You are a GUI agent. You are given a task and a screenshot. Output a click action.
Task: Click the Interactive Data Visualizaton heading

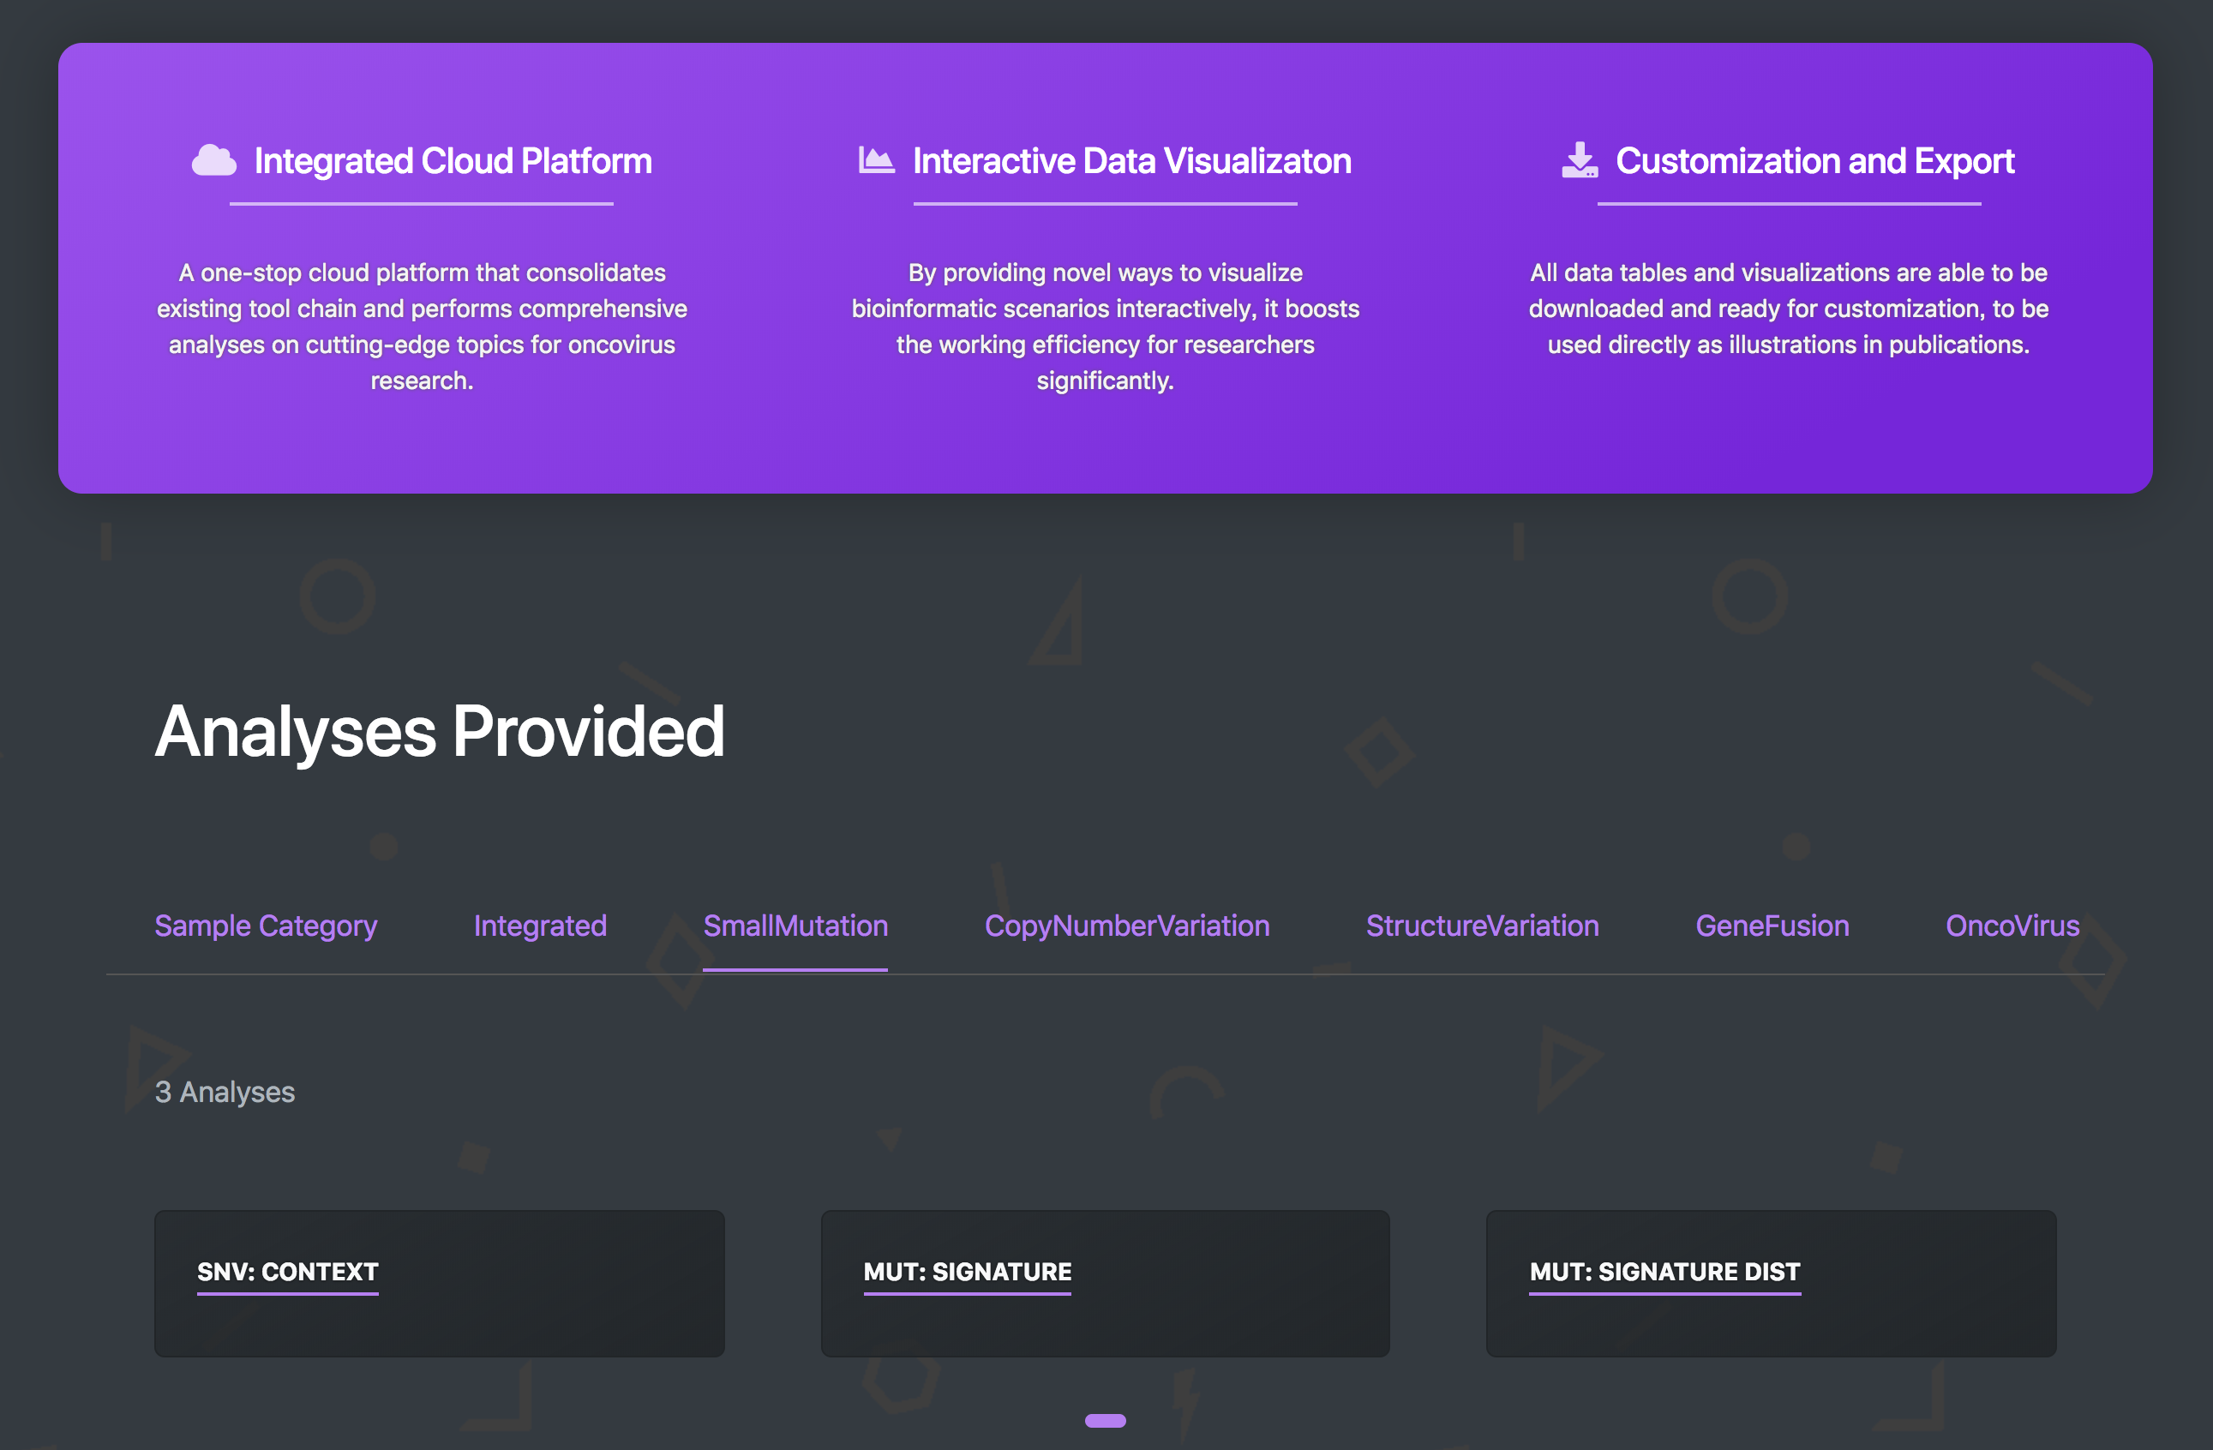coord(1130,162)
